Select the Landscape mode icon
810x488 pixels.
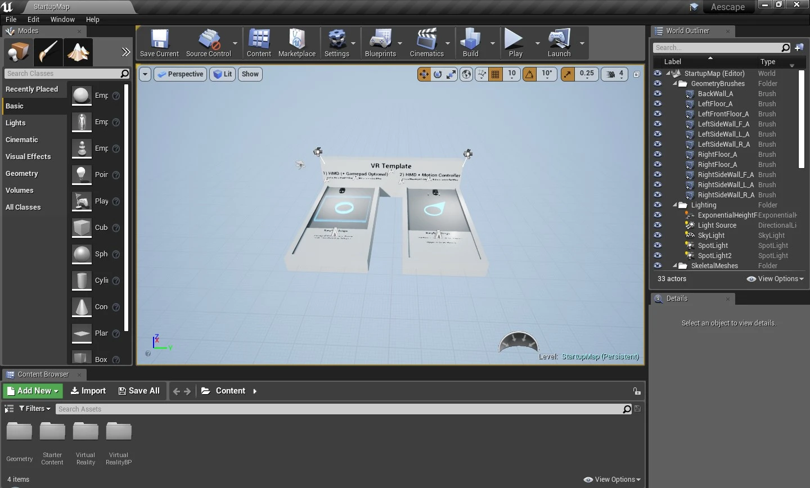pos(78,52)
